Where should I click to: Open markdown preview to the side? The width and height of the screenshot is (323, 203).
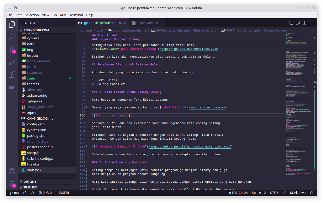(298, 23)
